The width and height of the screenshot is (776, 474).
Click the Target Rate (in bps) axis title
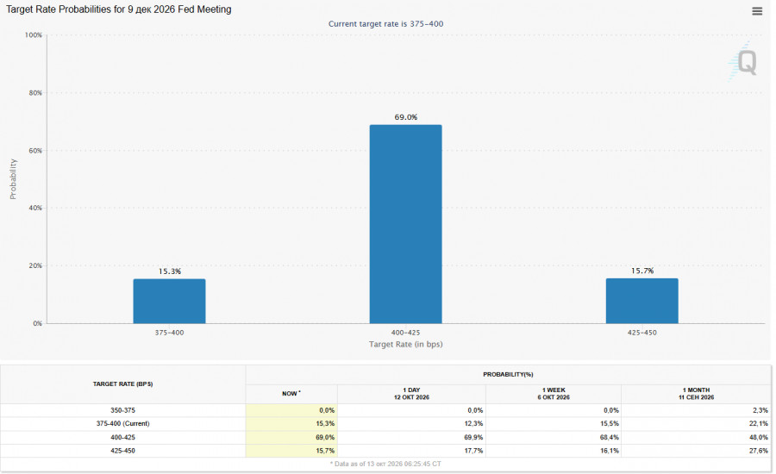click(405, 345)
